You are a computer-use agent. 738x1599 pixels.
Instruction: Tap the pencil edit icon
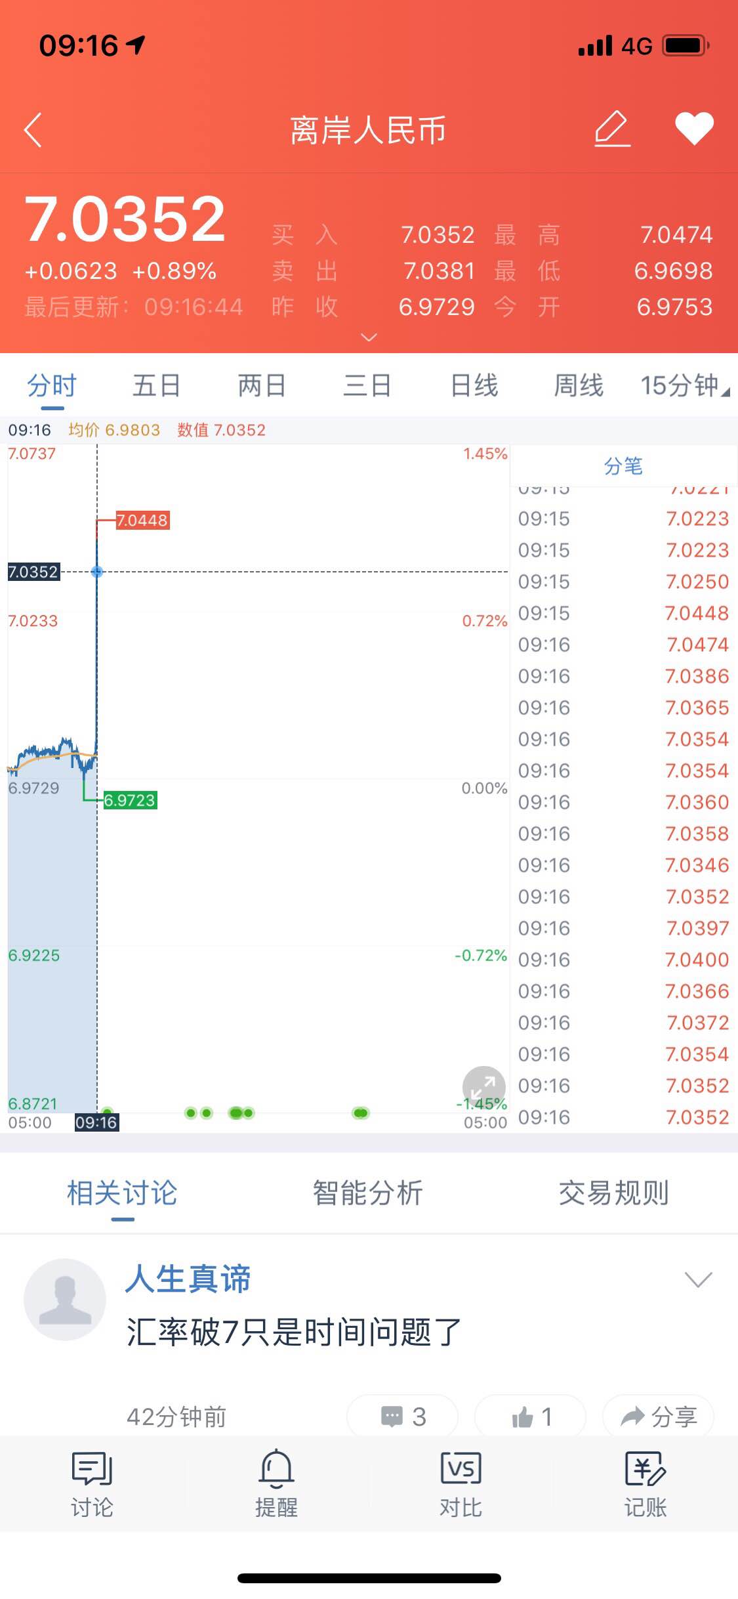[x=612, y=129]
